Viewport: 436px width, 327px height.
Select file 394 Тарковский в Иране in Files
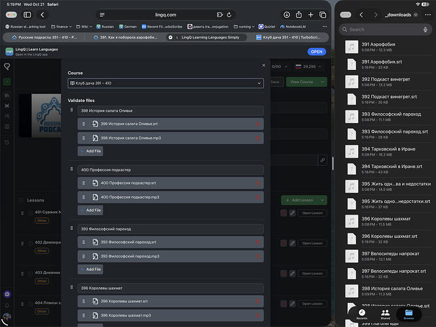(x=388, y=152)
